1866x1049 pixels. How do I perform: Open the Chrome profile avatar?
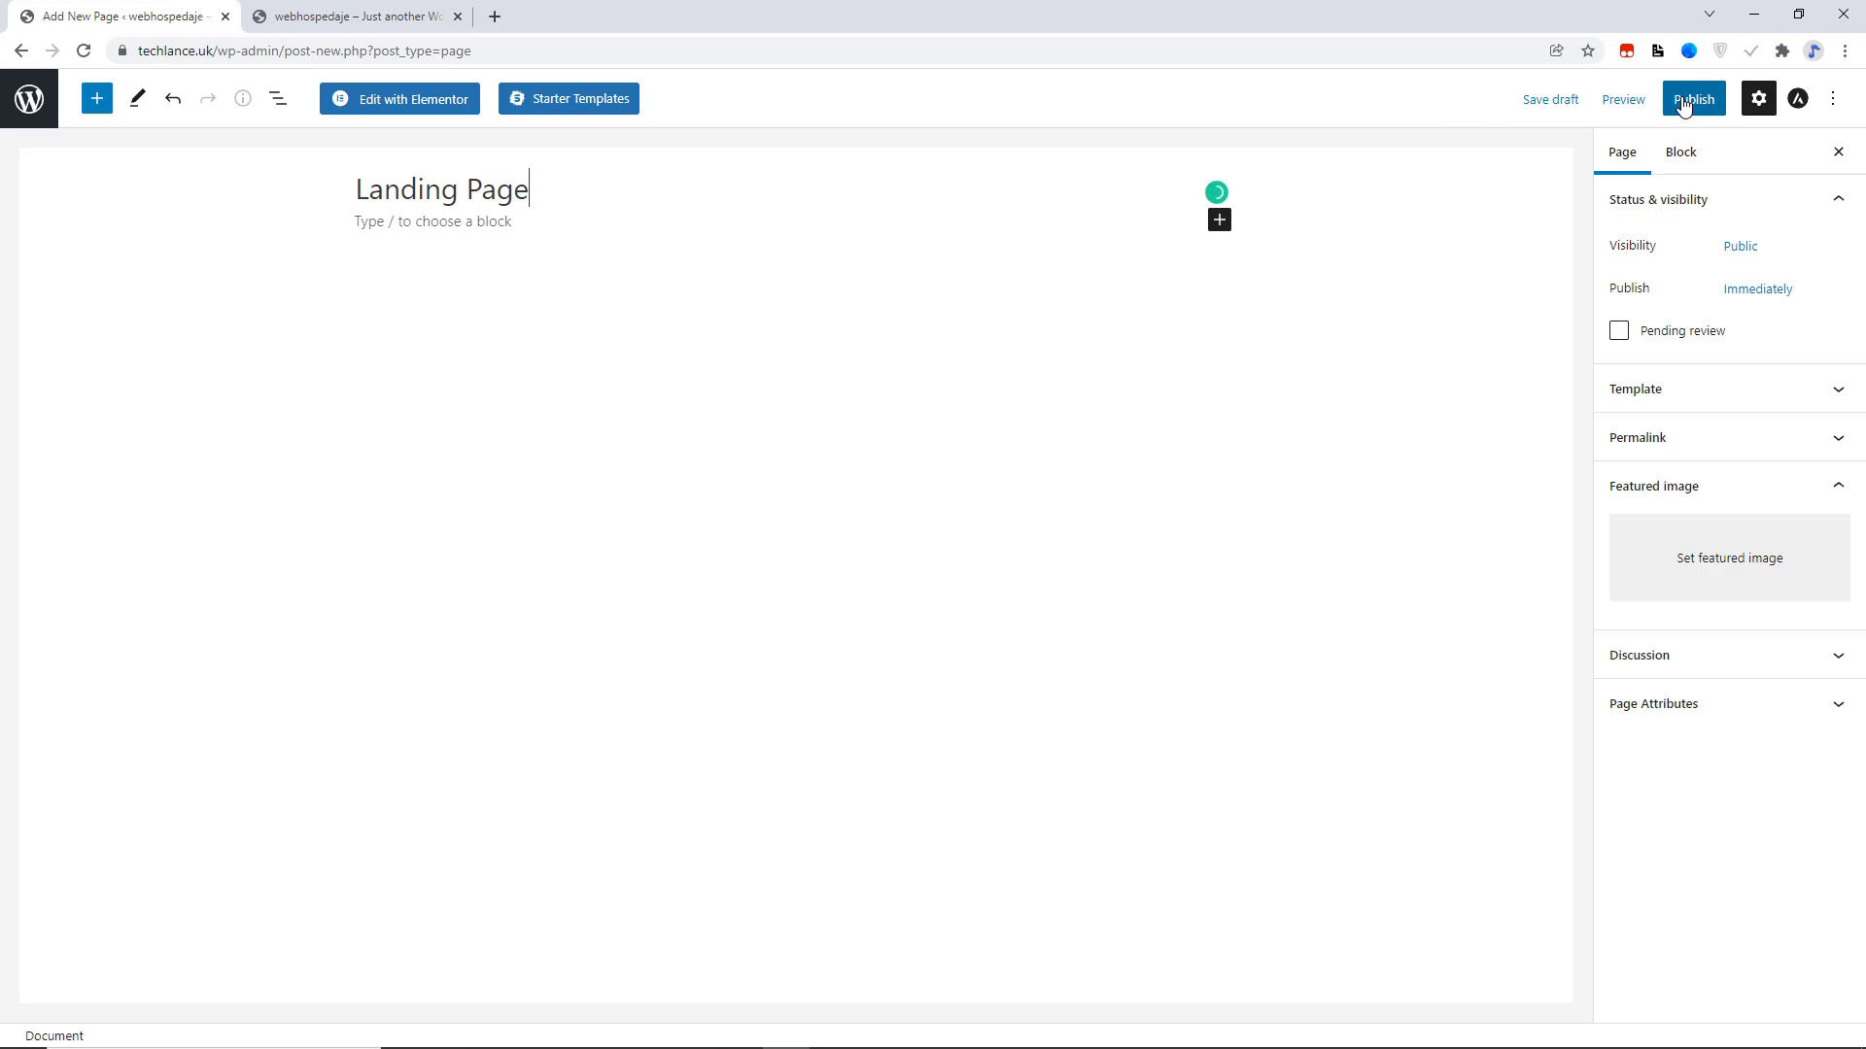tap(1814, 51)
